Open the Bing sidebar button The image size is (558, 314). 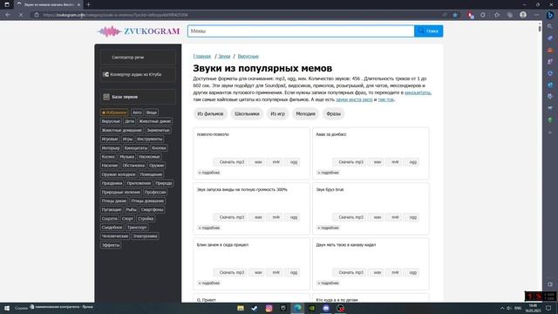[x=550, y=15]
